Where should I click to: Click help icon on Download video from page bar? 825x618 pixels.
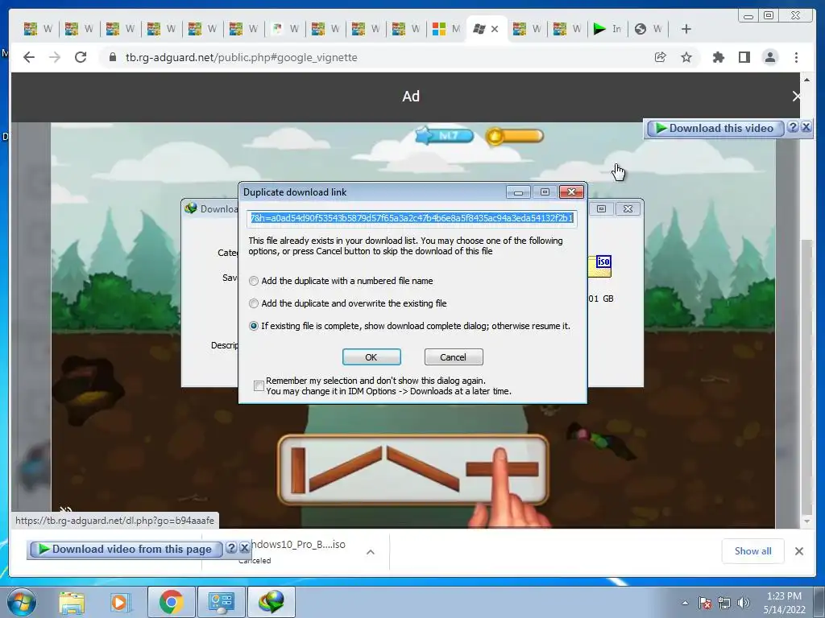pyautogui.click(x=231, y=548)
